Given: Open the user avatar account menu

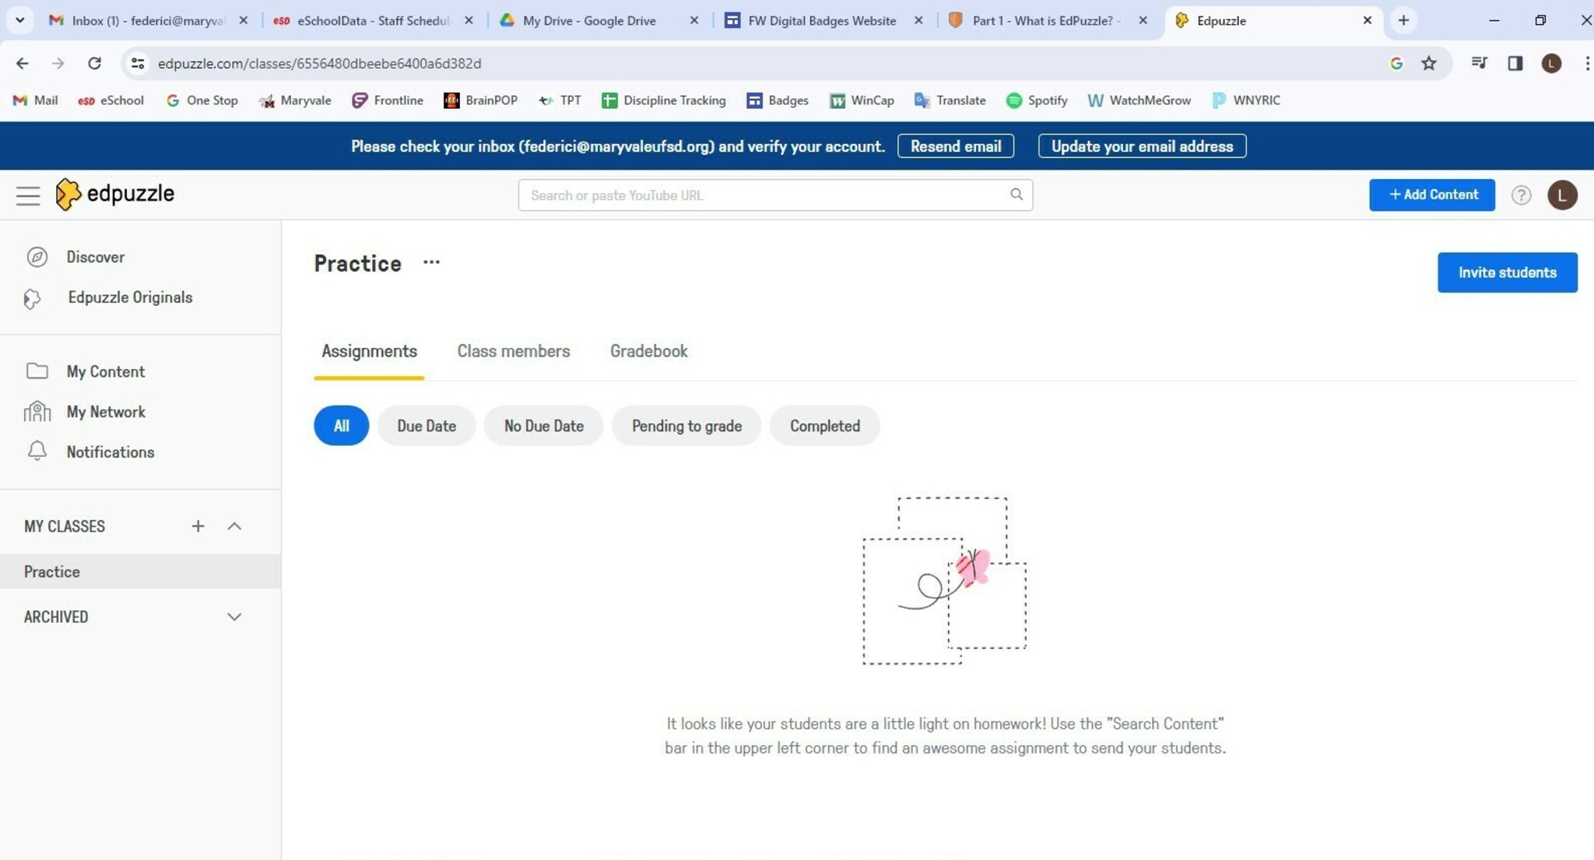Looking at the screenshot, I should 1561,195.
